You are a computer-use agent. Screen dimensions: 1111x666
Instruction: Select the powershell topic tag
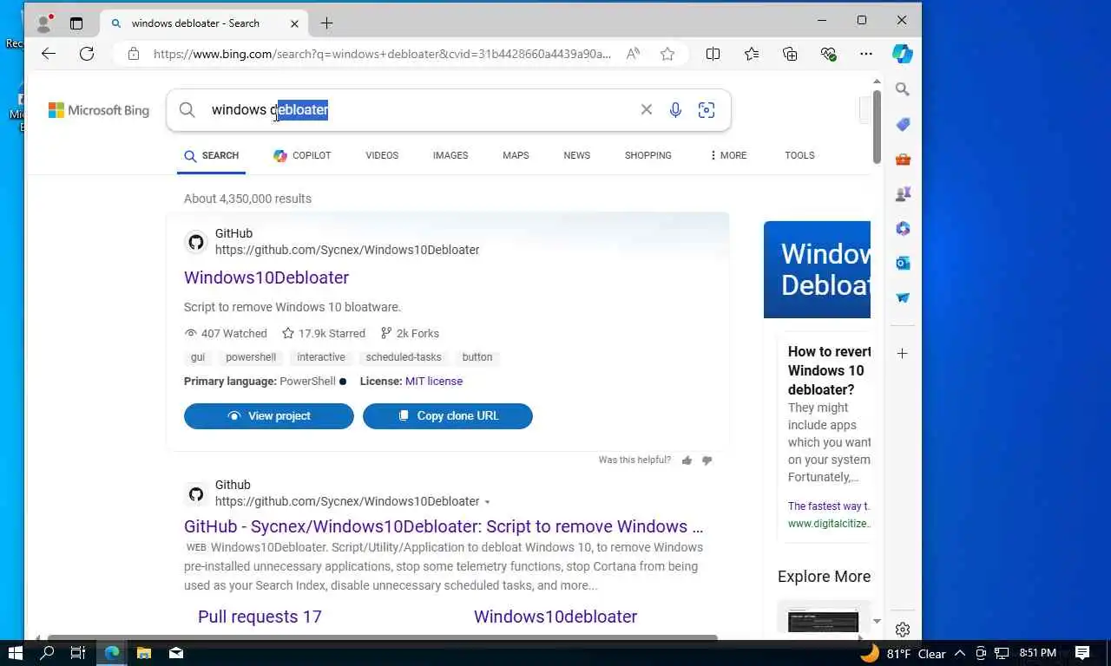251,357
